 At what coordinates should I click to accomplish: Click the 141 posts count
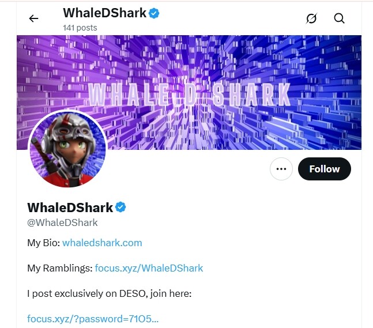tap(80, 28)
